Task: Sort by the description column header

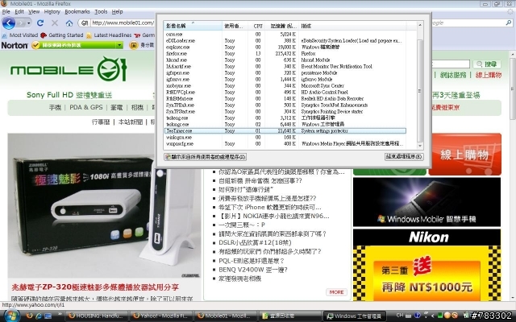Action: click(352, 26)
